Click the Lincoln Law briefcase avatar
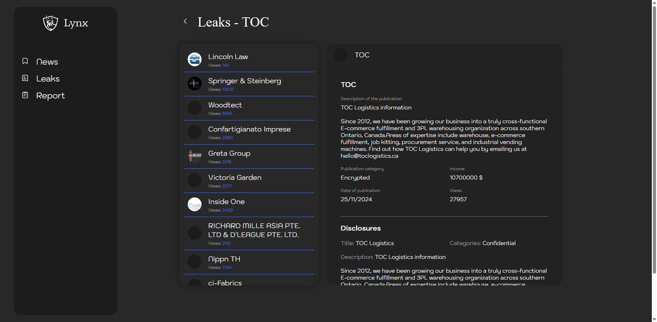 (x=195, y=59)
